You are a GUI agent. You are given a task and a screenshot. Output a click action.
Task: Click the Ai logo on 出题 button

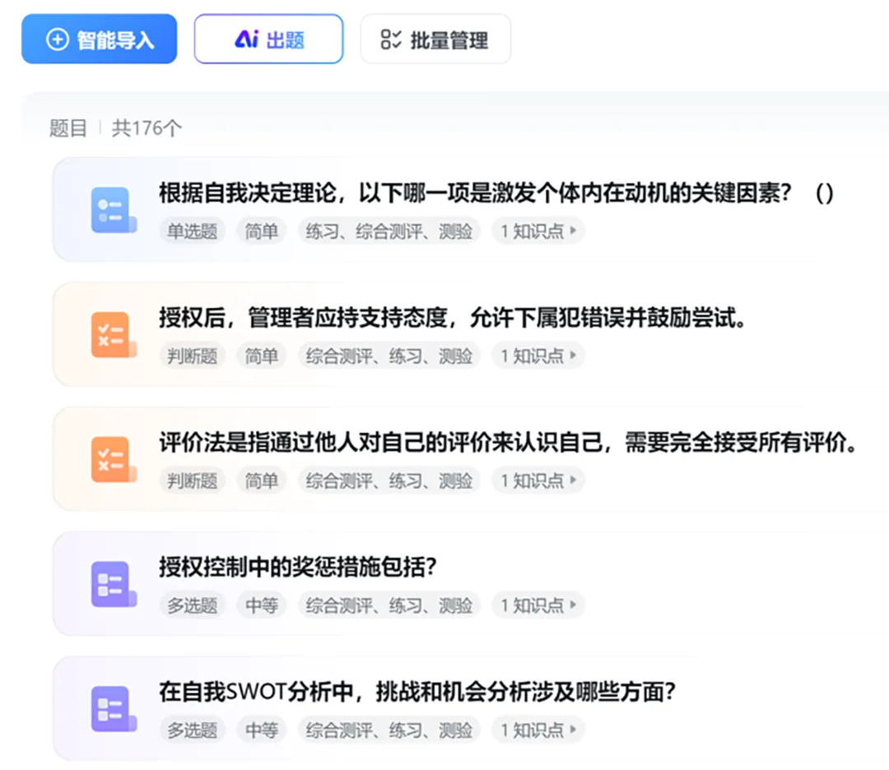246,39
